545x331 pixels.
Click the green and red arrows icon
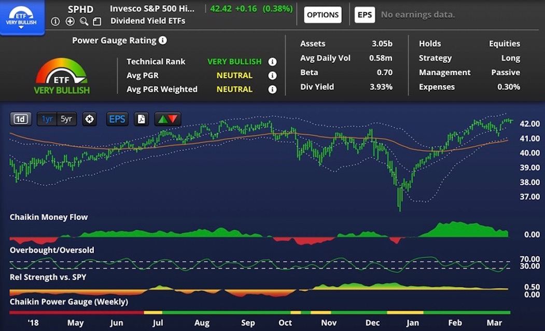pyautogui.click(x=167, y=119)
